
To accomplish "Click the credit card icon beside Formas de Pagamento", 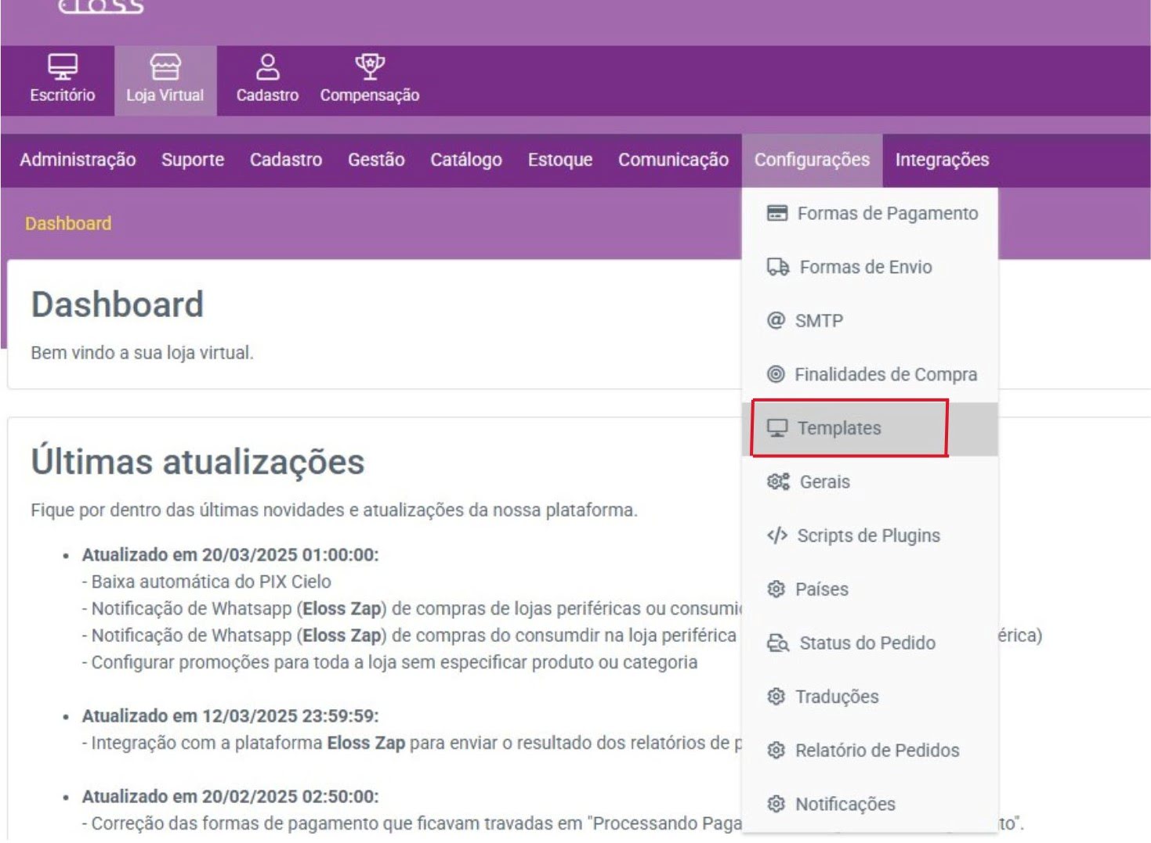I will (777, 213).
